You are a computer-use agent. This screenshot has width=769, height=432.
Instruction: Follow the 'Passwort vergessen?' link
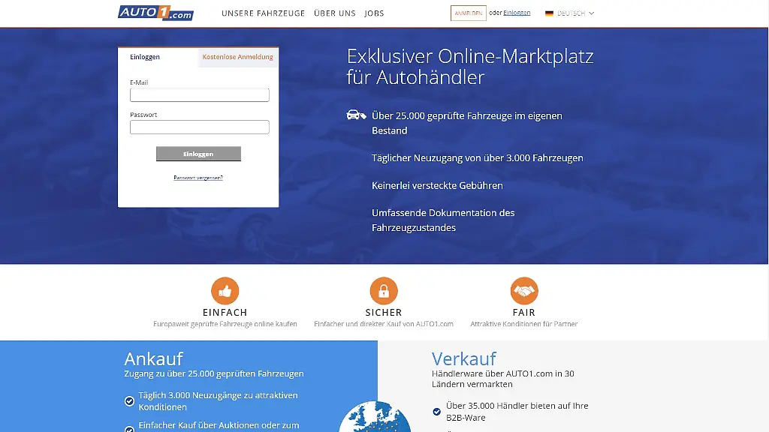click(x=198, y=178)
